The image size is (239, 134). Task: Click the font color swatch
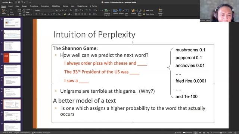click(69, 14)
